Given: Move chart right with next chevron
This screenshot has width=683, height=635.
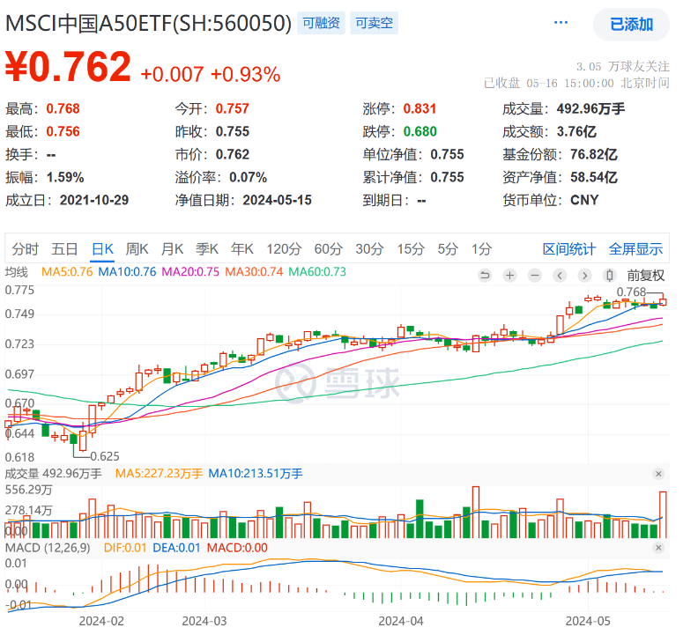Looking at the screenshot, I should 584,276.
